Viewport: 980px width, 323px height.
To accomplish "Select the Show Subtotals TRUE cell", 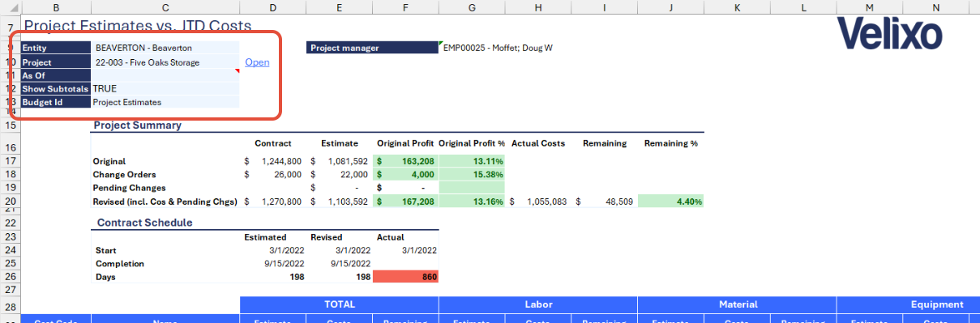I will point(165,88).
